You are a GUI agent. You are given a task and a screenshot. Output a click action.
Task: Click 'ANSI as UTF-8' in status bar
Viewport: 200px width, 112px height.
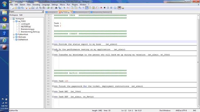coord(181,110)
